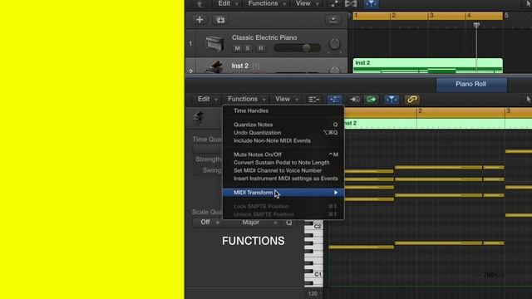This screenshot has height=299, width=532.
Task: Open the Piano Roll Edit menu
Action: [207, 100]
